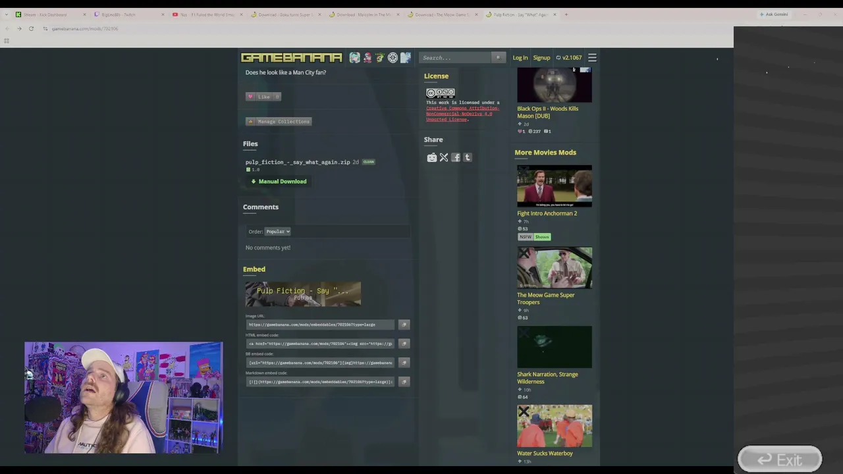Copy the Image URL
The image size is (843, 474).
click(x=404, y=325)
